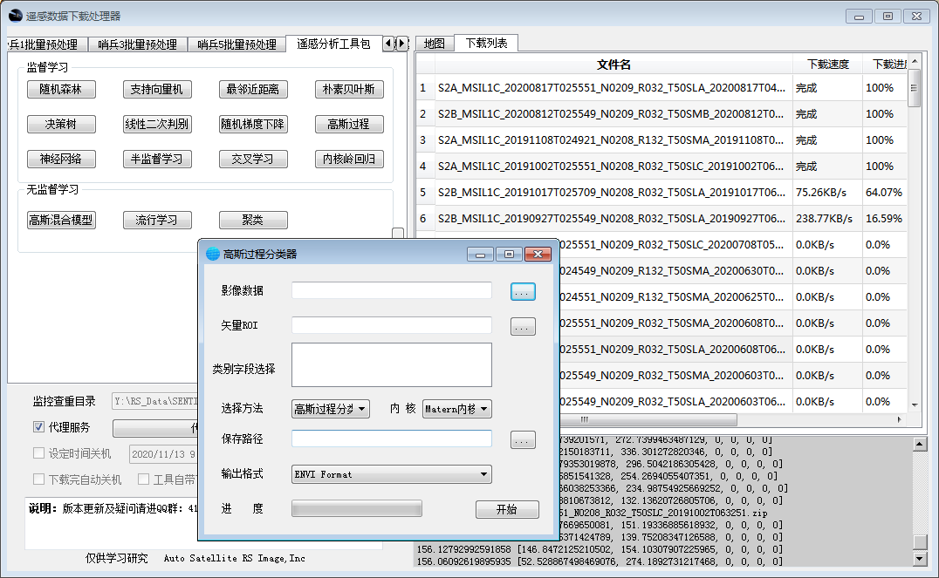The height and width of the screenshot is (578, 939).
Task: Open the 支持向量机 tool
Action: (157, 89)
